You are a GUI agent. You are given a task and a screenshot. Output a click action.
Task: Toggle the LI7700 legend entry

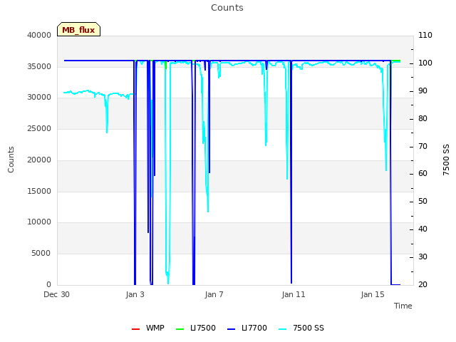point(247,328)
